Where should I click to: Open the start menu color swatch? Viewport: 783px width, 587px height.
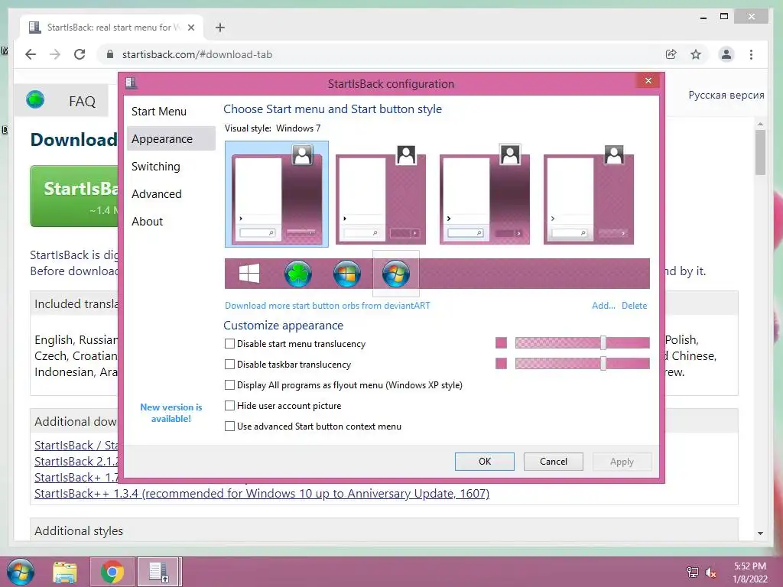pos(501,342)
